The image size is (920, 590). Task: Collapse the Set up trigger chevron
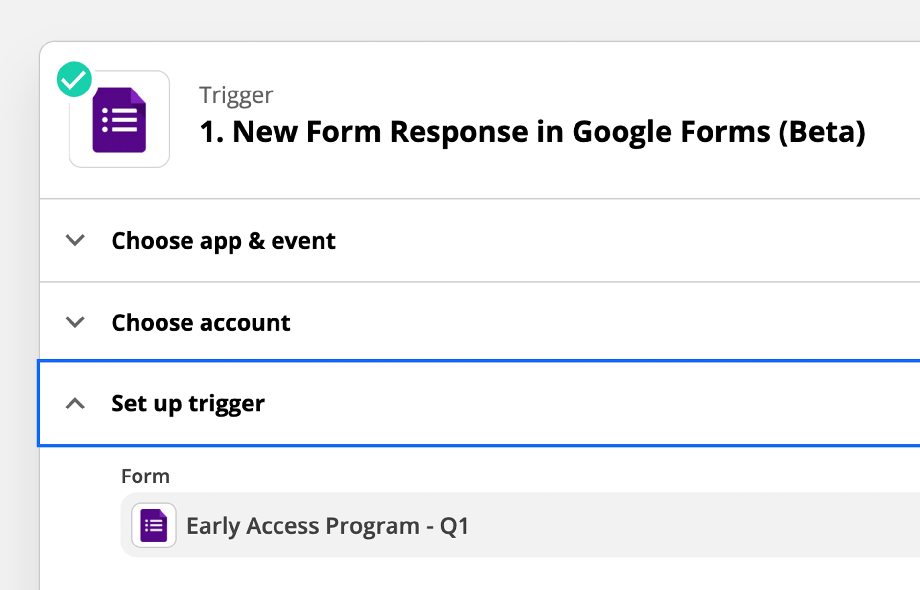click(x=75, y=404)
